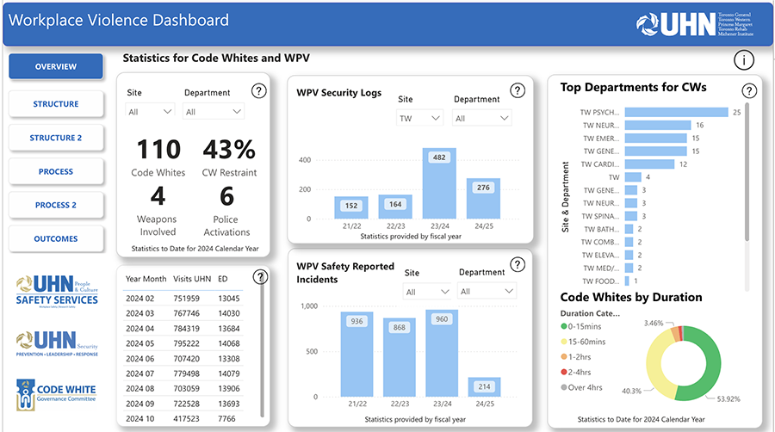Click help icon on the visits table

[x=260, y=276]
